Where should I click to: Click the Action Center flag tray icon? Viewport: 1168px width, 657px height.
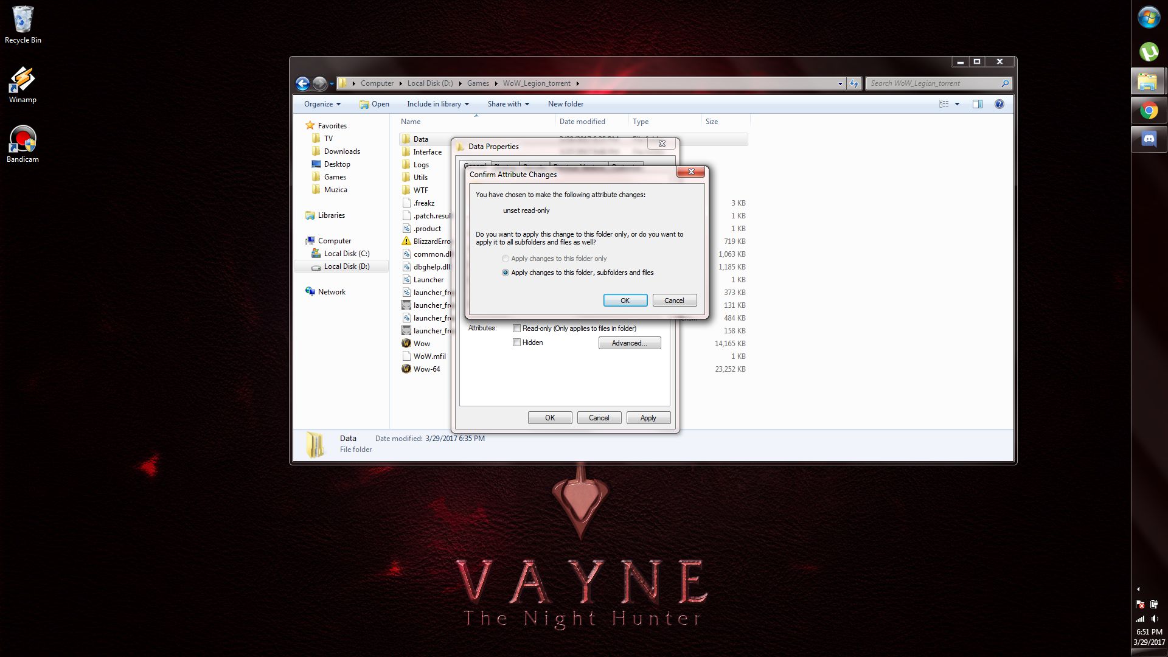(x=1140, y=604)
